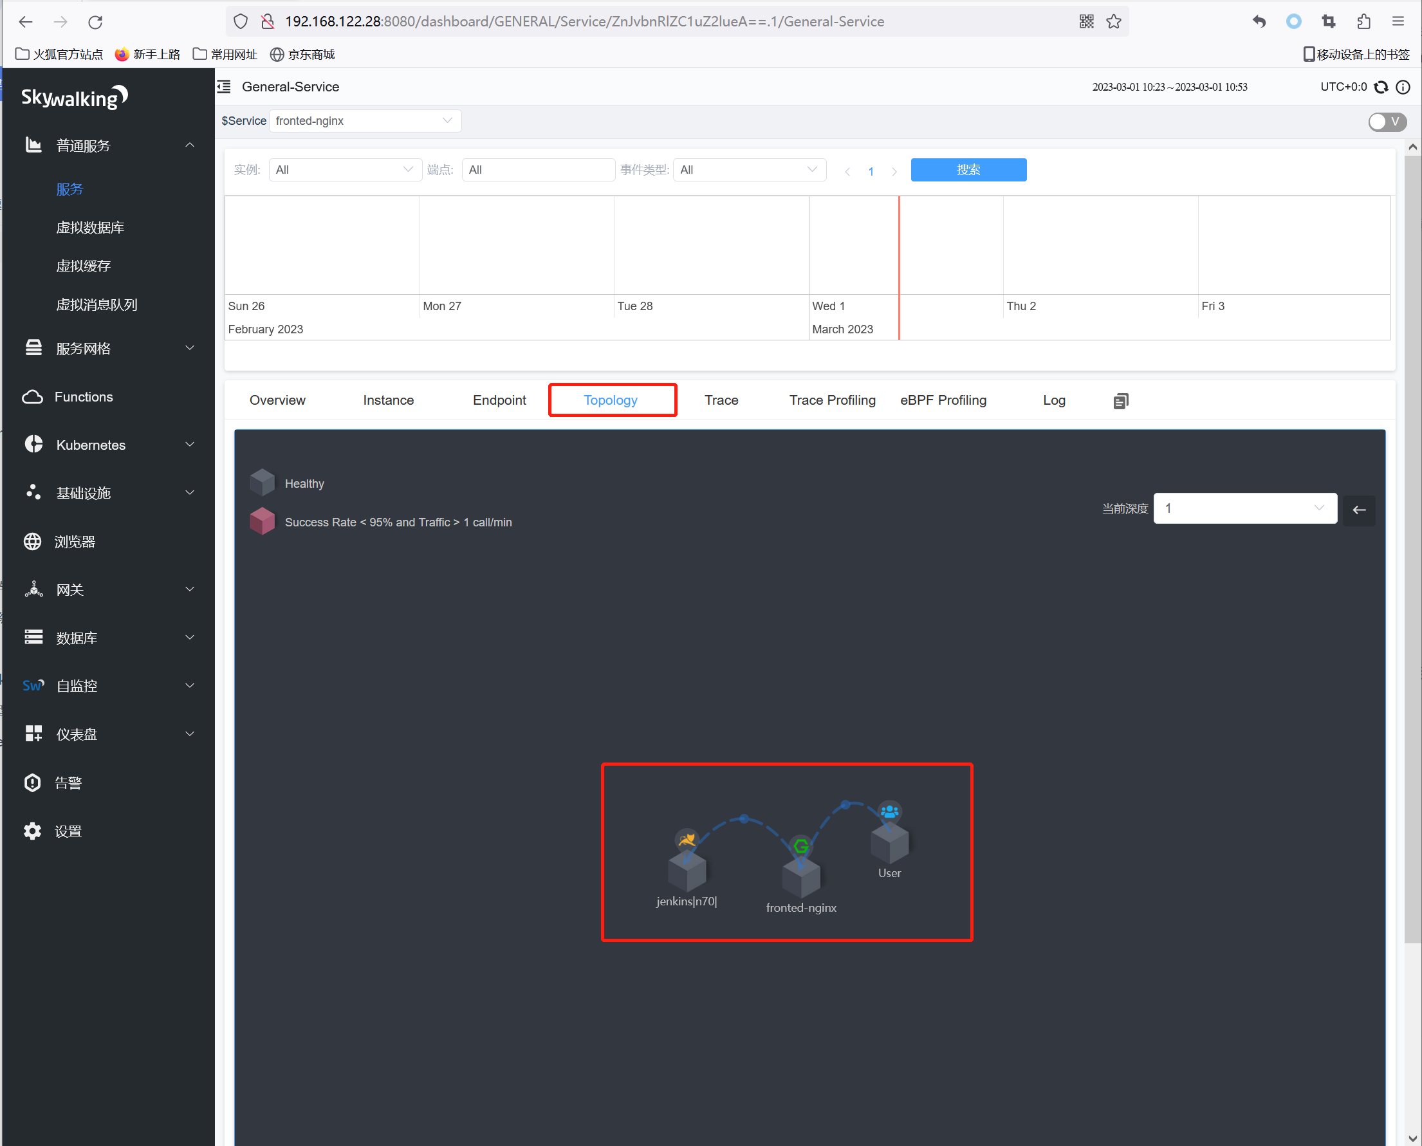This screenshot has height=1146, width=1422.
Task: Click the eBPF Profiling tab
Action: [944, 400]
